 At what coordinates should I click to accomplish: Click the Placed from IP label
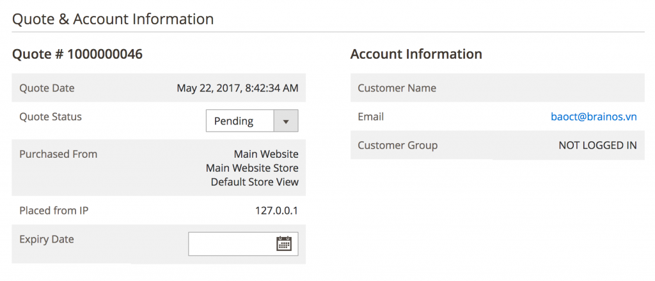point(54,210)
